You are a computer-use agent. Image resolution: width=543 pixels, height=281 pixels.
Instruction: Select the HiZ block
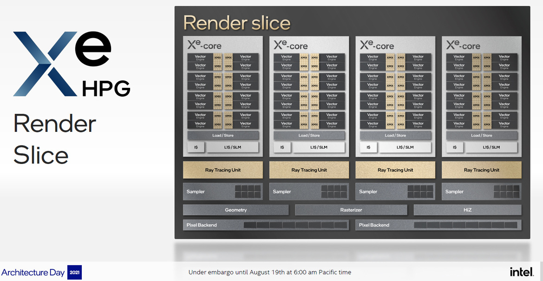point(467,210)
